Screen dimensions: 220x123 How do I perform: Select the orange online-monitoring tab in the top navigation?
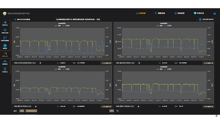141,13
